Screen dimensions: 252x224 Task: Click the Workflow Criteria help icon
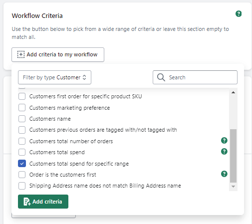pyautogui.click(x=239, y=14)
